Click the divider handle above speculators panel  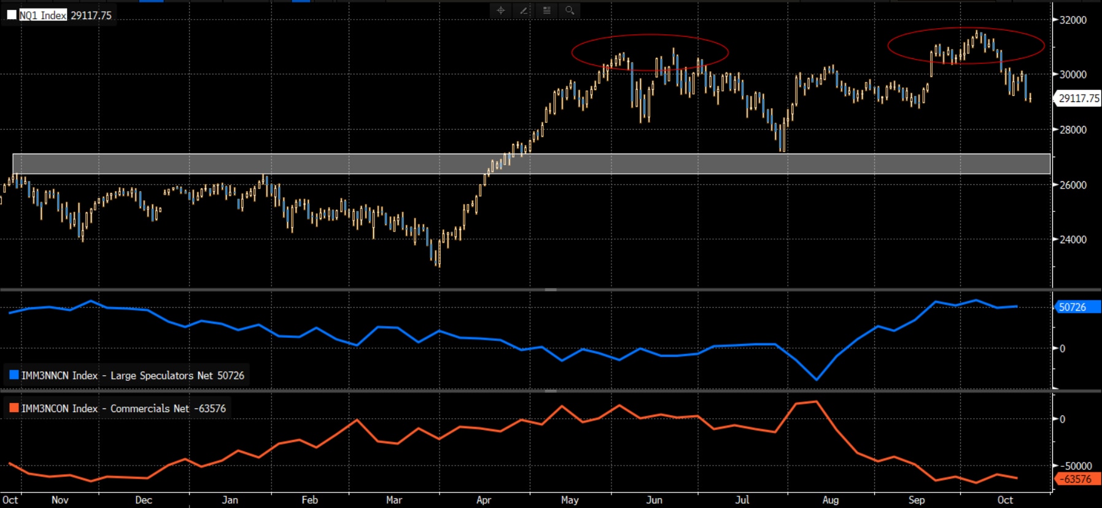pos(551,289)
